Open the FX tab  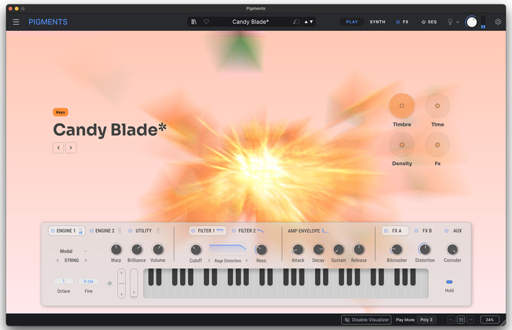pos(405,22)
